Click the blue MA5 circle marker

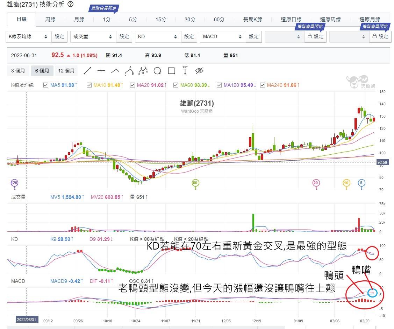(x=361, y=183)
